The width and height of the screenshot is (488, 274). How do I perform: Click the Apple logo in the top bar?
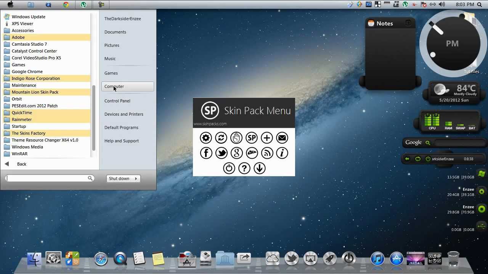10,5
